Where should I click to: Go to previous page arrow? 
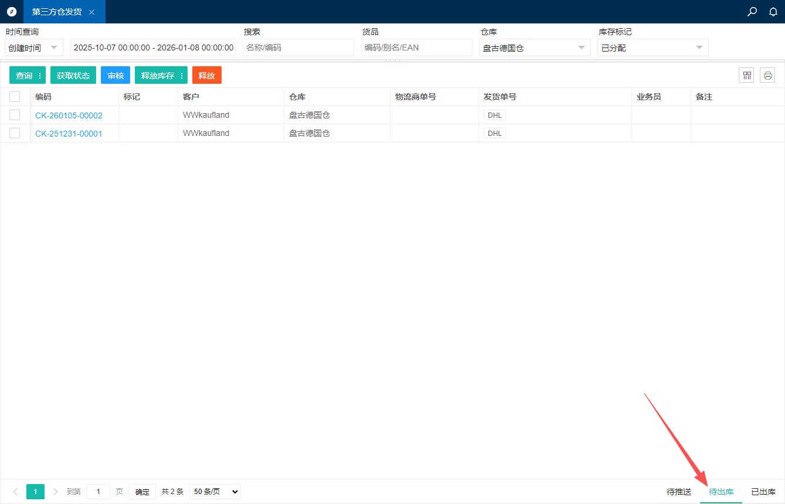click(15, 492)
